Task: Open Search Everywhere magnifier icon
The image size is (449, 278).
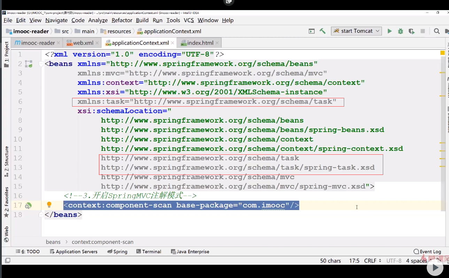Action: pyautogui.click(x=436, y=31)
